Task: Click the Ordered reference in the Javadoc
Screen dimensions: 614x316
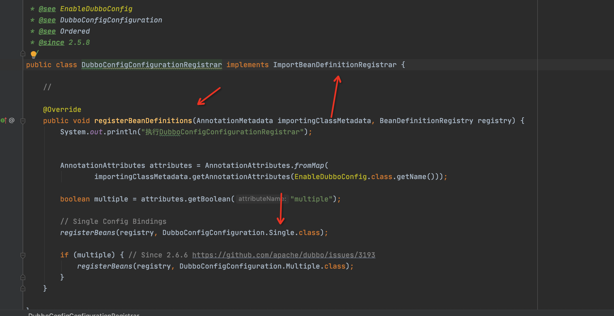Action: pos(75,31)
